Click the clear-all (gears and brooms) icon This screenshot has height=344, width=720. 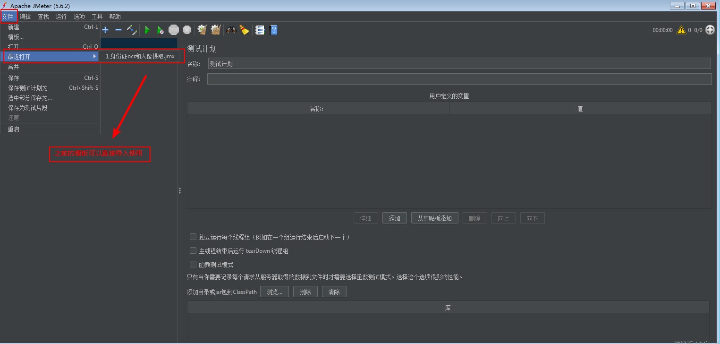[x=216, y=30]
